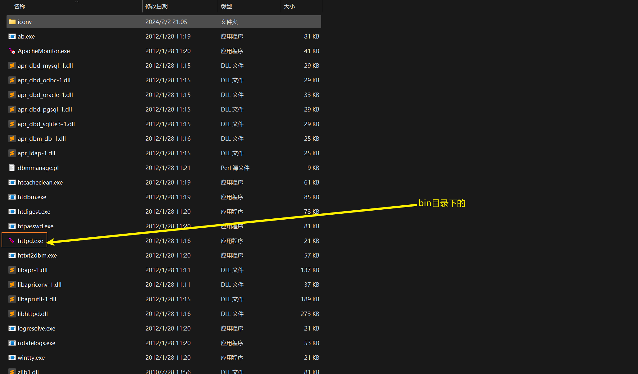The image size is (638, 374).
Task: Select the apr_ldap-1.dll file name
Action: pos(36,153)
